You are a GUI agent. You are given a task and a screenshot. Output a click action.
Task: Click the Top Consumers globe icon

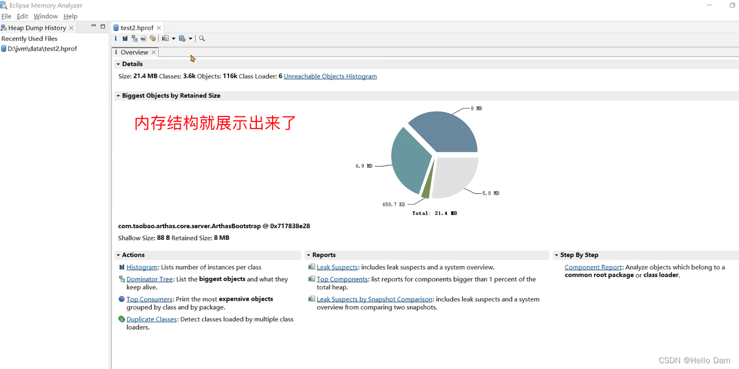tap(122, 299)
